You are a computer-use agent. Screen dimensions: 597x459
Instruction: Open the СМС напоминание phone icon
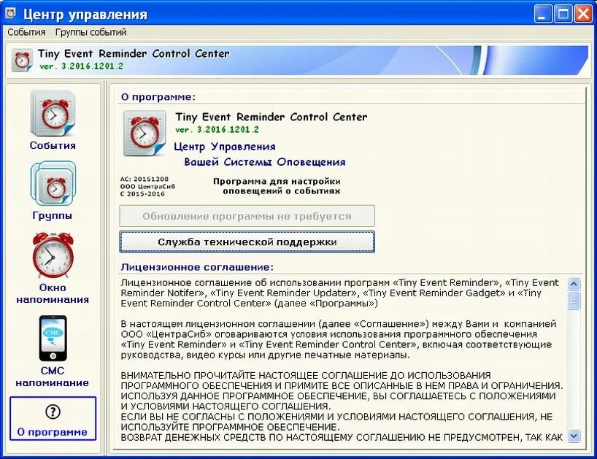pos(53,338)
